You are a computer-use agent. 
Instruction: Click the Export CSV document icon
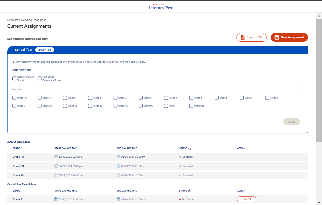pyautogui.click(x=243, y=37)
